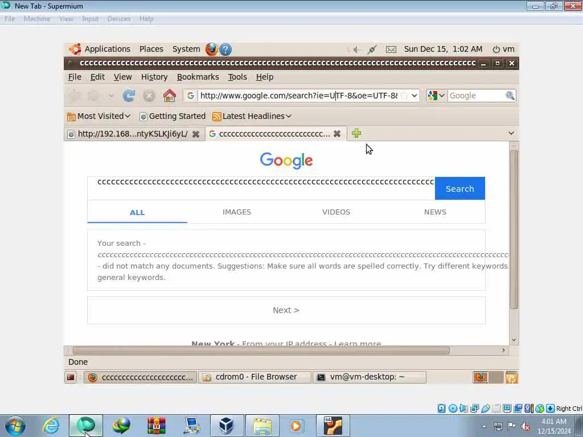The width and height of the screenshot is (583, 437).
Task: Open the Firefox History menu
Action: pos(154,77)
